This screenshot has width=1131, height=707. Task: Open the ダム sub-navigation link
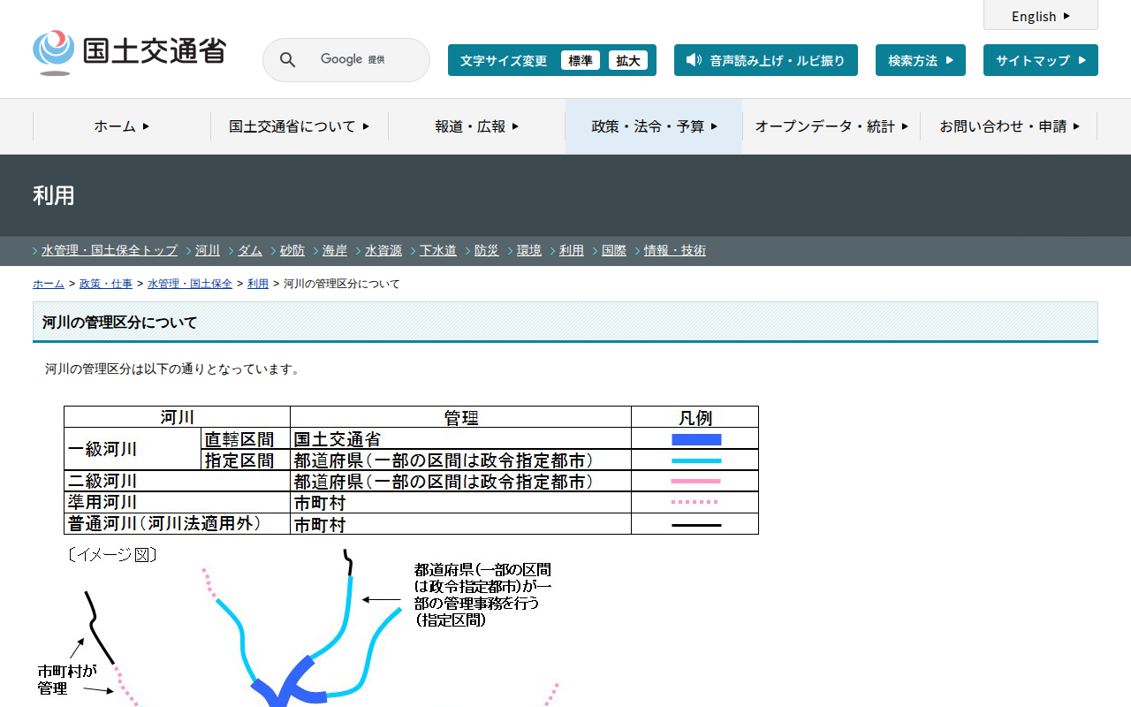[250, 251]
